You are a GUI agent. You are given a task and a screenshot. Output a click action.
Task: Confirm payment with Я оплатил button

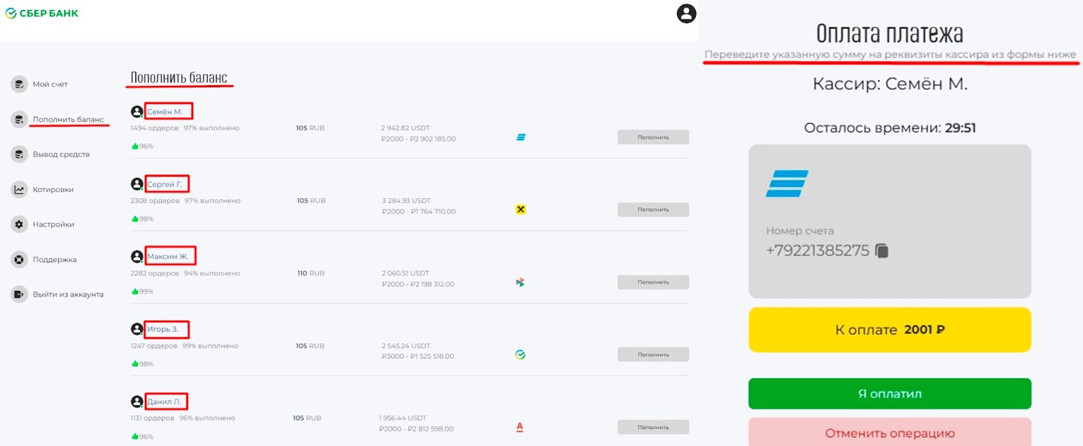click(889, 394)
